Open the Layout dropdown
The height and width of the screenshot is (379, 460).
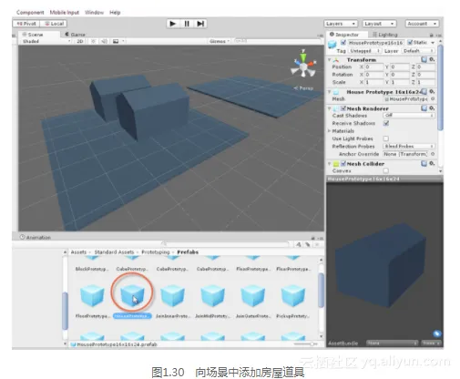click(x=379, y=24)
